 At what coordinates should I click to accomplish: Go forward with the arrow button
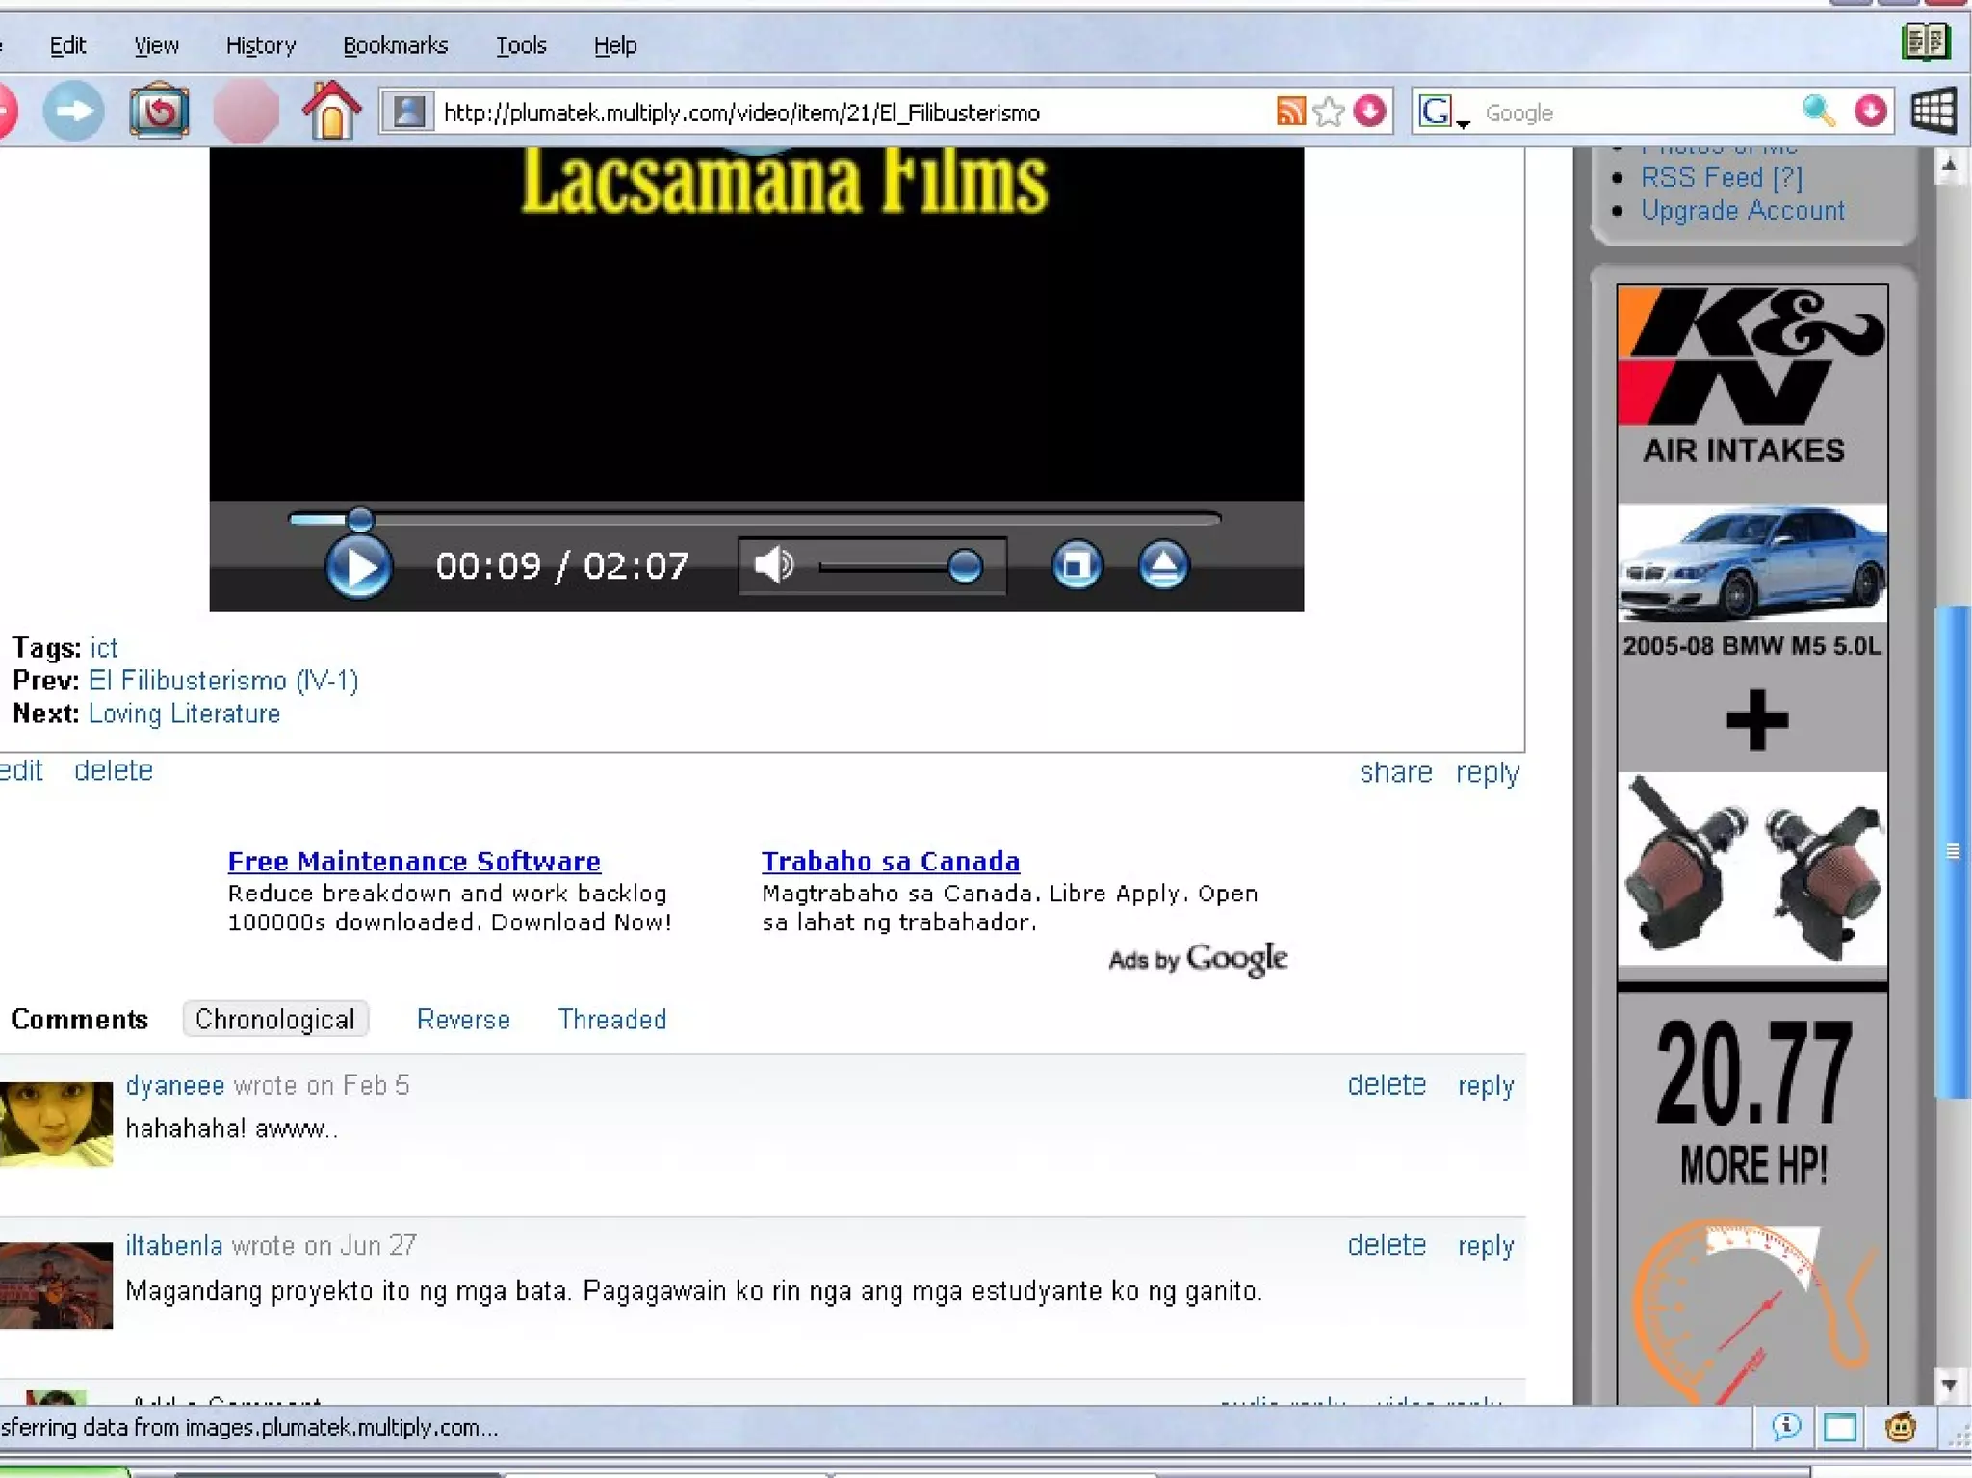[x=74, y=112]
